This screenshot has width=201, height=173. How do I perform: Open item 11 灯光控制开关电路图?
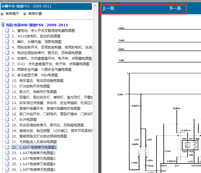click(x=31, y=86)
